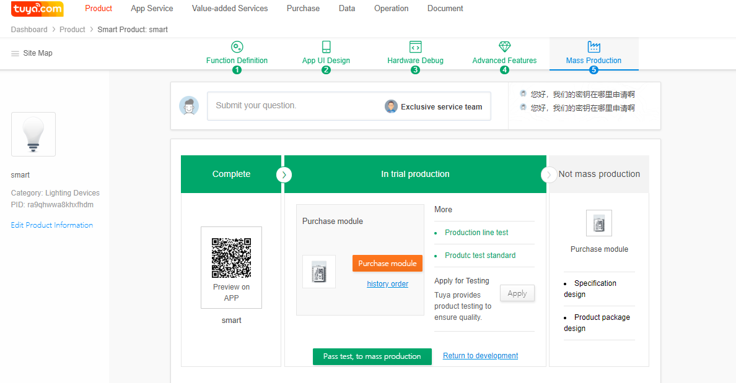Click the Preview on APP QR code
736x383 pixels.
pyautogui.click(x=231, y=258)
